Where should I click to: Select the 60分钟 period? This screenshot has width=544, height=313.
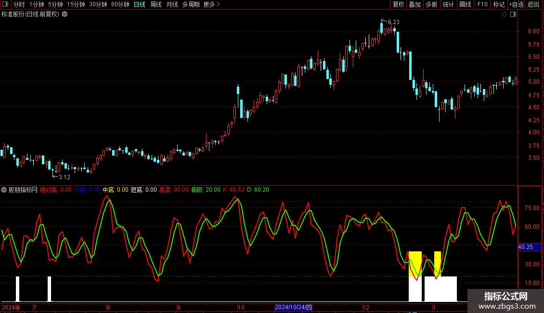click(x=120, y=4)
